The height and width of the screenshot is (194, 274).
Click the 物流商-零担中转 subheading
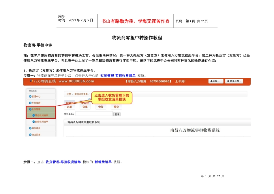pyautogui.click(x=38, y=45)
